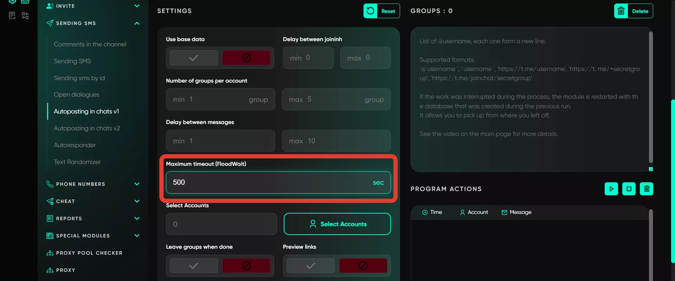This screenshot has height=281, width=675.
Task: Open the Proxy page label
Action: pos(66,270)
